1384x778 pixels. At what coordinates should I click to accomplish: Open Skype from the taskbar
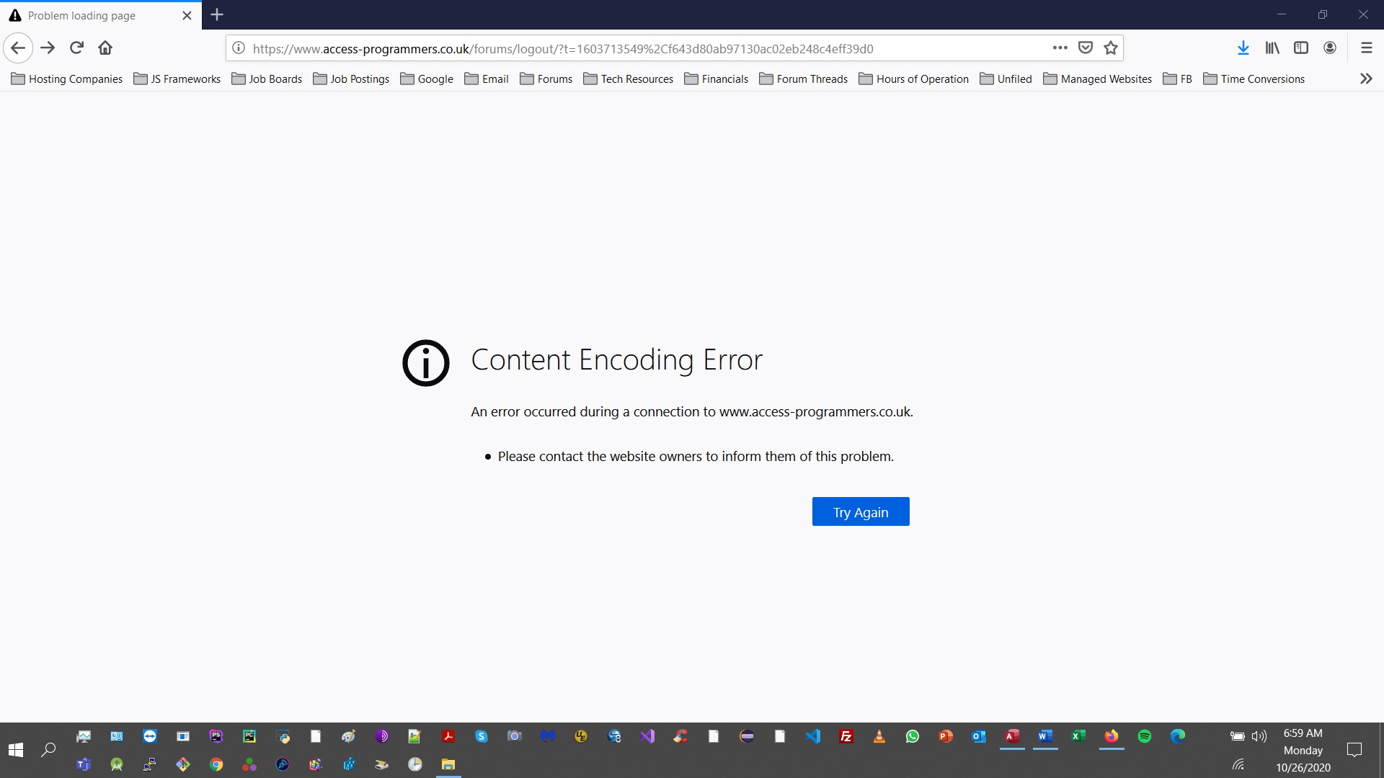(x=482, y=736)
